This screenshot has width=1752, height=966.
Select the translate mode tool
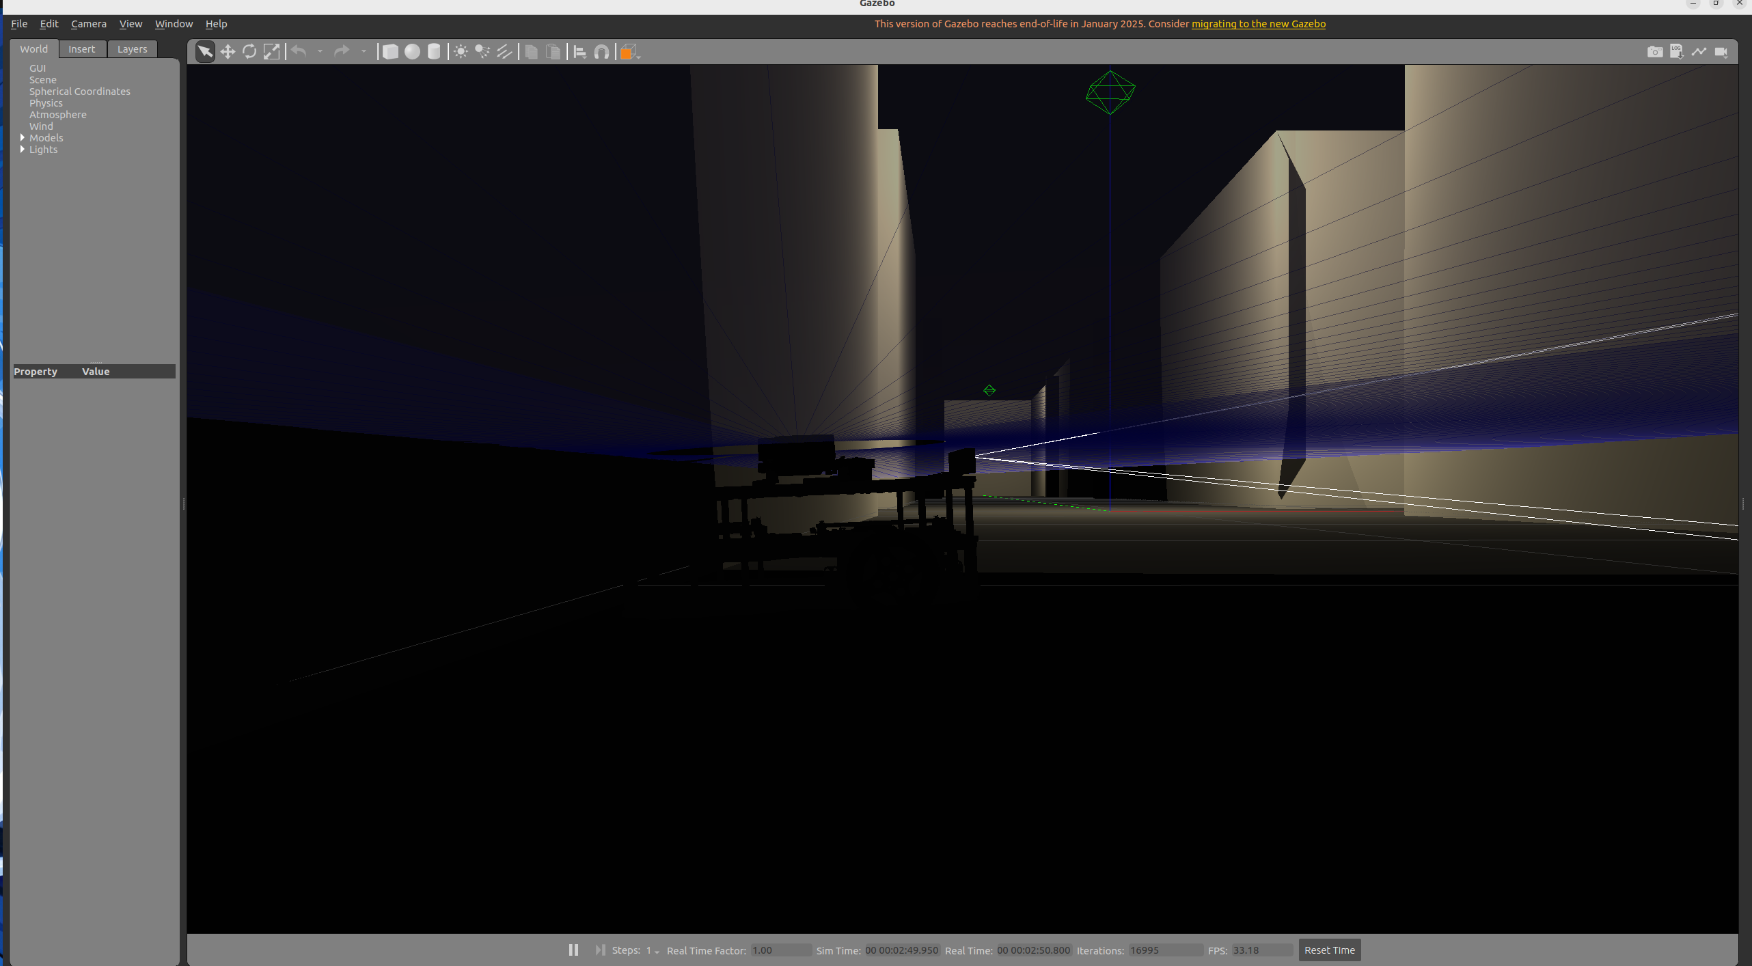[x=228, y=52]
